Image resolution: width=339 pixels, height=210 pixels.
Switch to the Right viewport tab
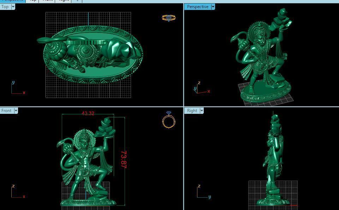tap(64, 1)
